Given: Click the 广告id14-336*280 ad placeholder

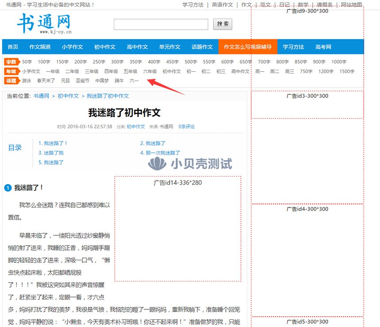Looking at the screenshot, I should coord(178,228).
